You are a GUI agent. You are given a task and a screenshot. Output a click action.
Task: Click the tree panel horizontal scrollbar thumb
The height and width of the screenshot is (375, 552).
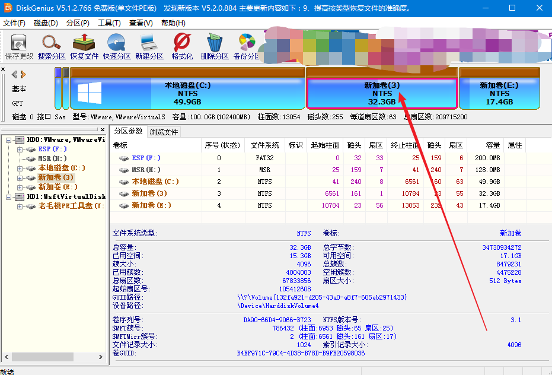click(43, 357)
